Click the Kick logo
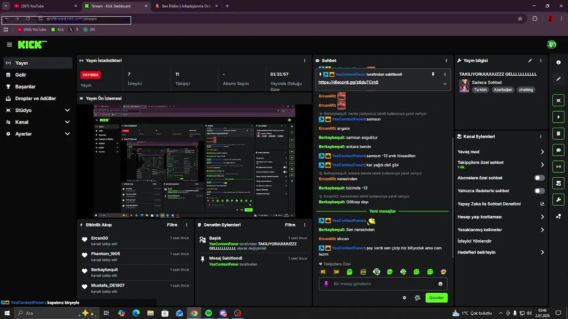The image size is (568, 319). pyautogui.click(x=32, y=44)
